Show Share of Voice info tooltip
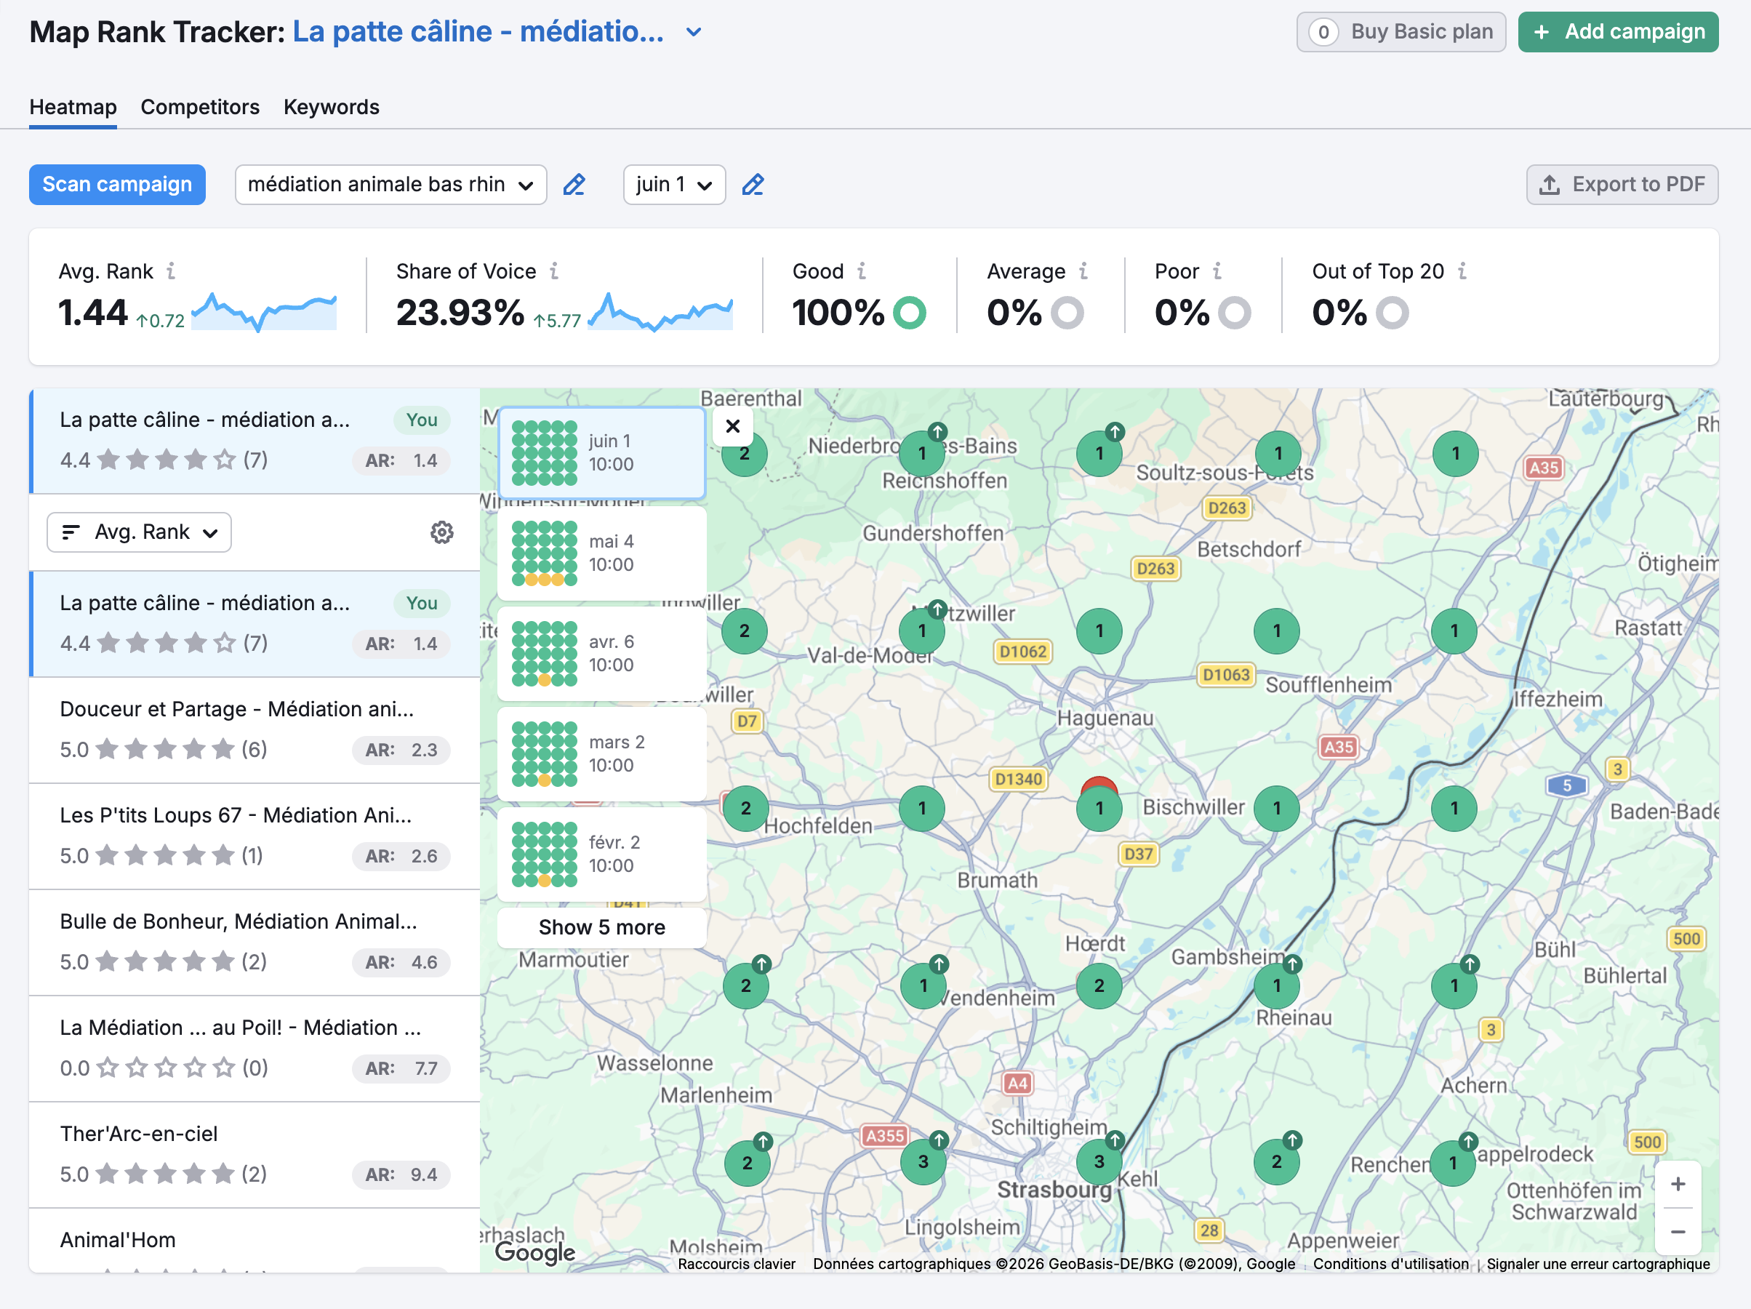 point(554,271)
